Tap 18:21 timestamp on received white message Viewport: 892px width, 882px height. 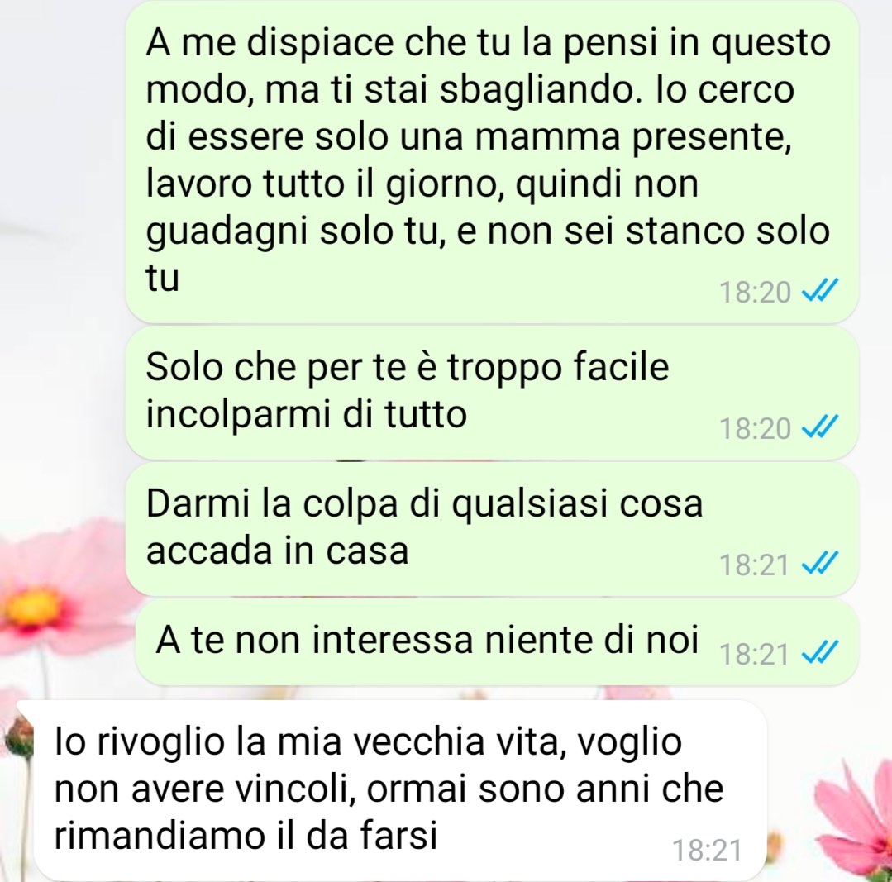(707, 851)
